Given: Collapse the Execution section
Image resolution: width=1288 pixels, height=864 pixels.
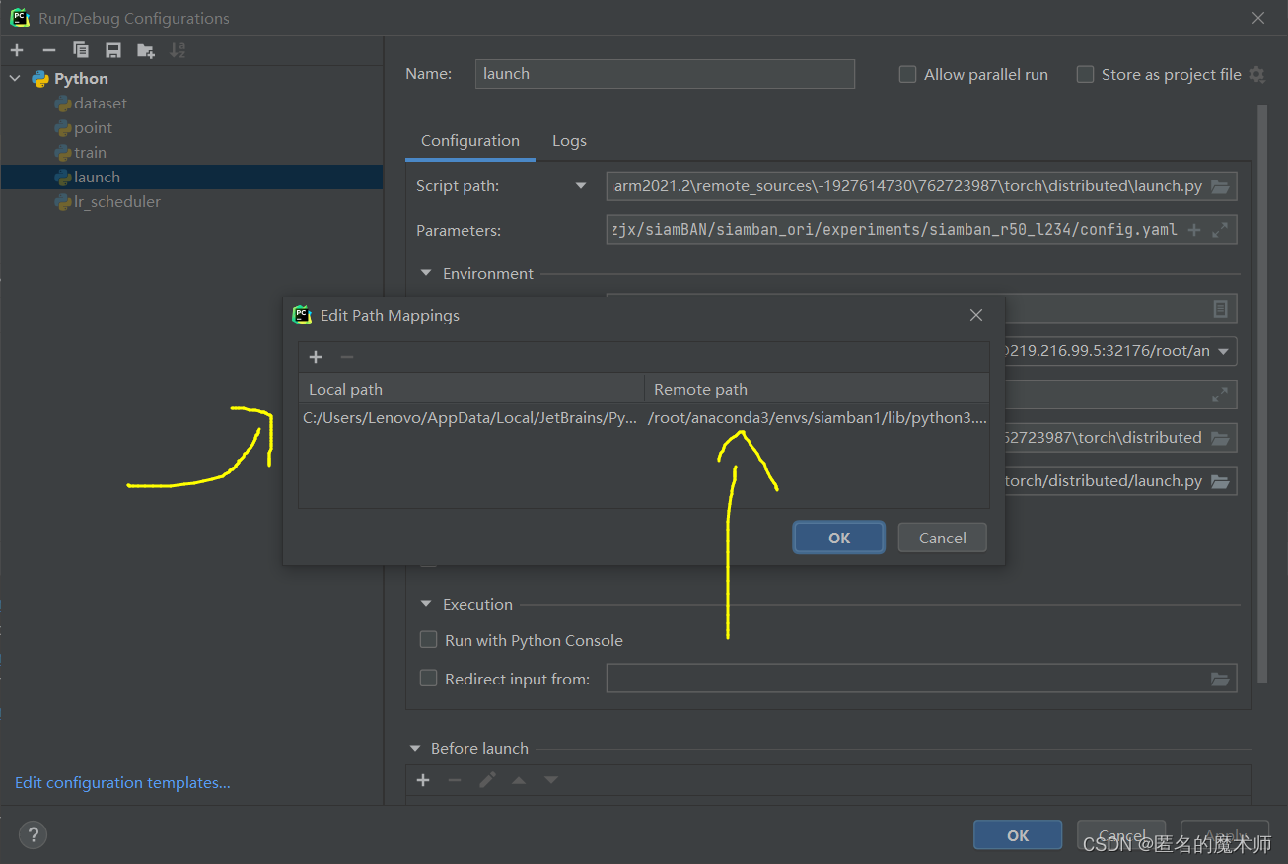Looking at the screenshot, I should (425, 604).
